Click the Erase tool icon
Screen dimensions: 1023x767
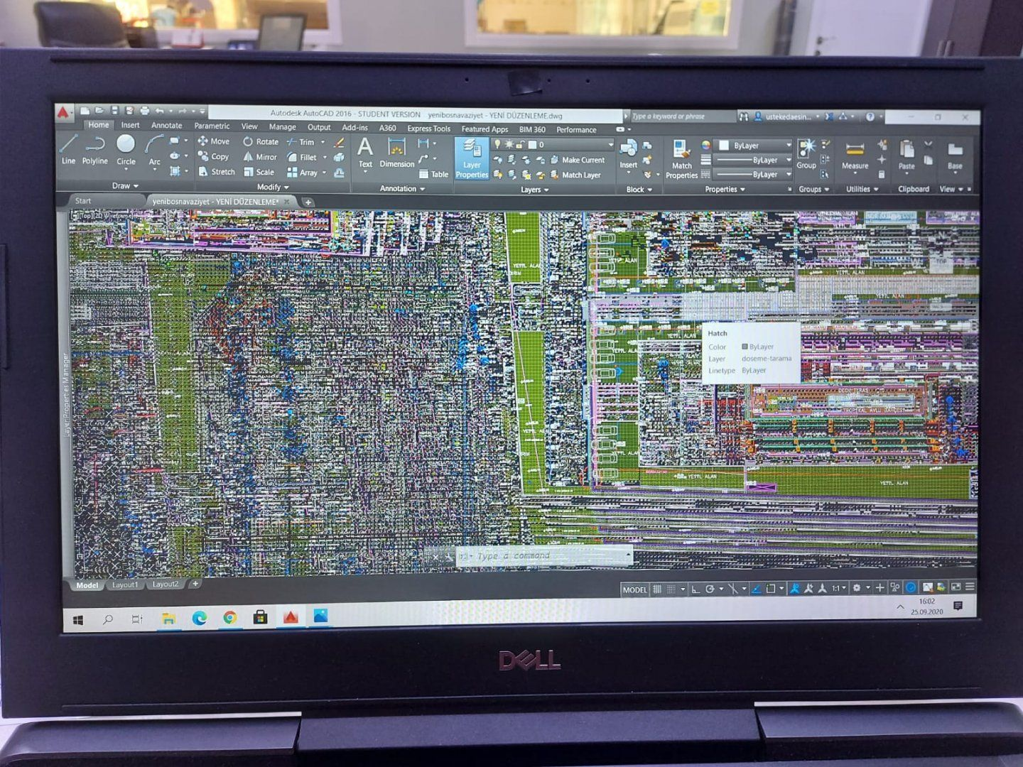(x=339, y=143)
